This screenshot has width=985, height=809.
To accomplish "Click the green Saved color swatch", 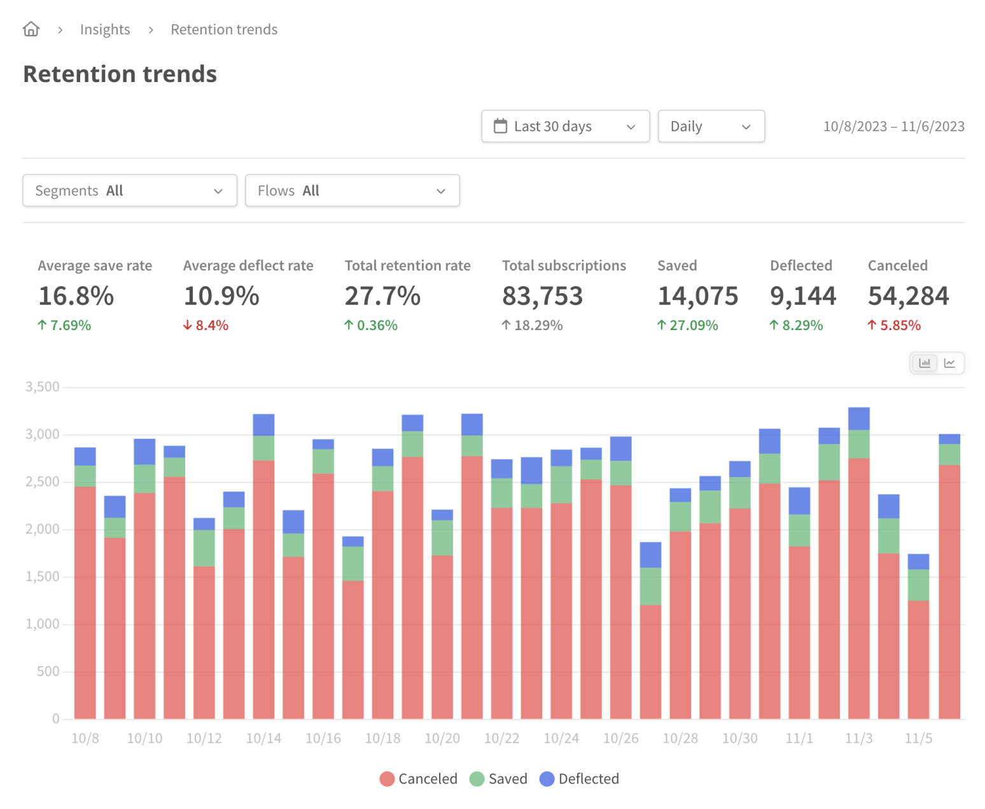I will click(476, 778).
